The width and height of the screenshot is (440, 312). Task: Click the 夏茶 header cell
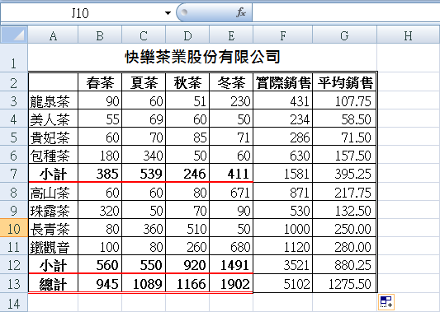pos(144,82)
